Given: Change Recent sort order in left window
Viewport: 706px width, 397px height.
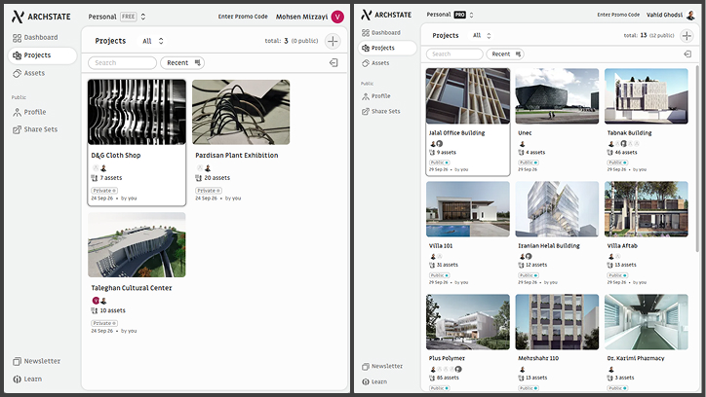Looking at the screenshot, I should (x=182, y=63).
